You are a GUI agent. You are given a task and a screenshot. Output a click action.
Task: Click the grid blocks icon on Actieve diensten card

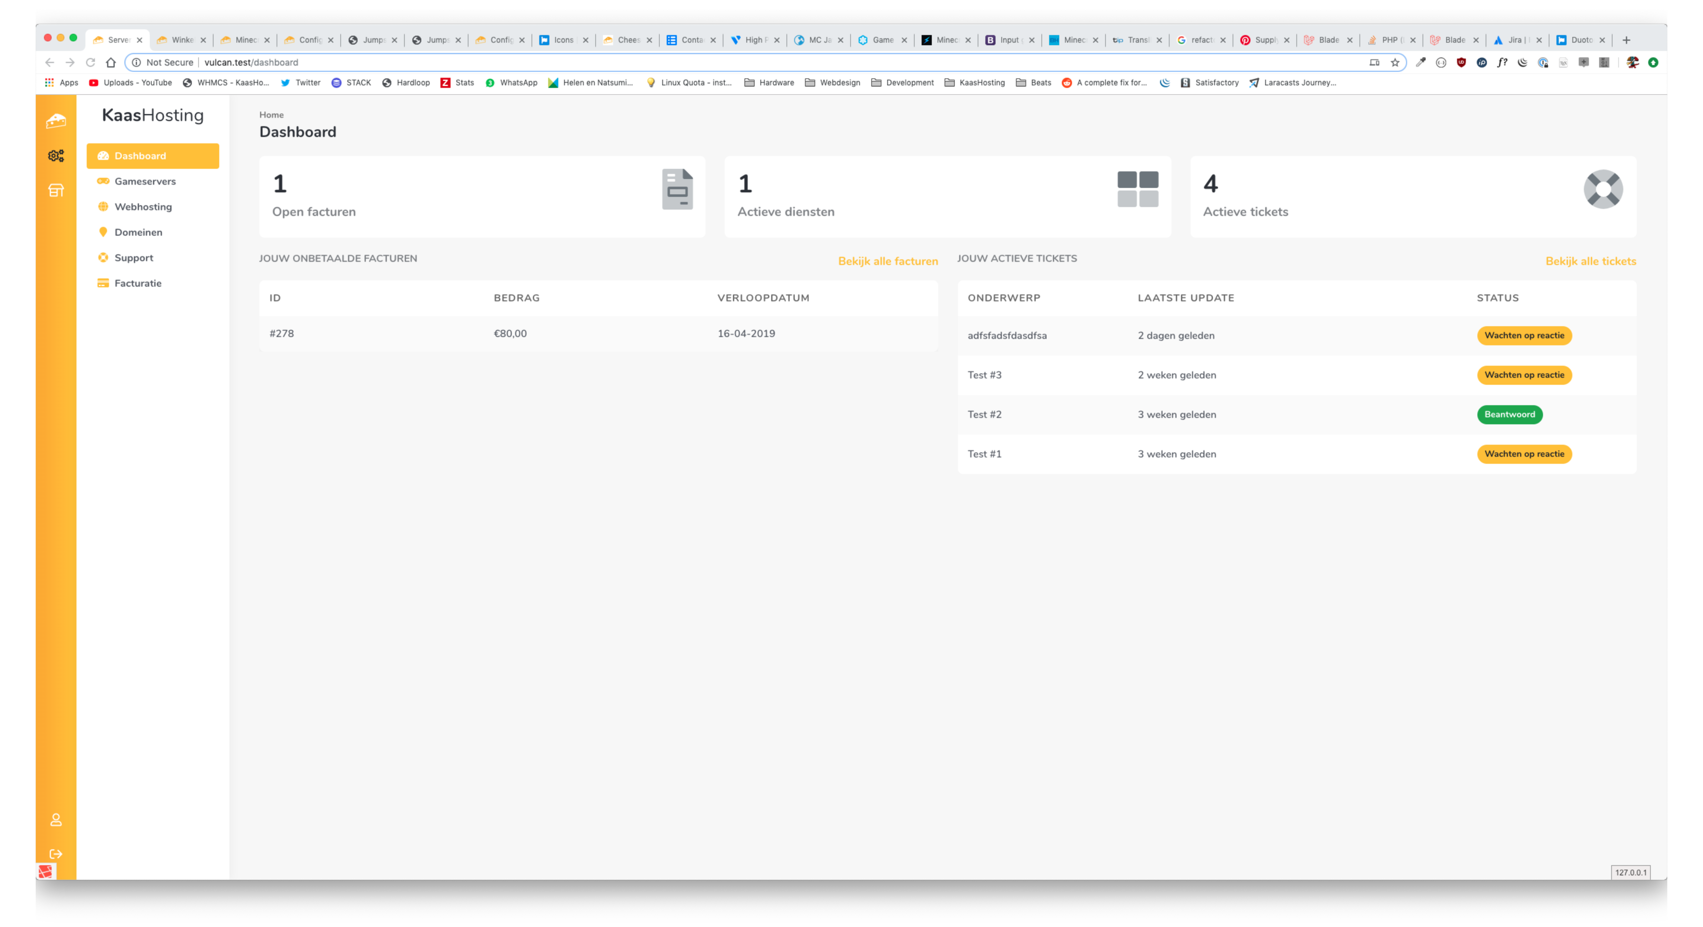(x=1137, y=190)
